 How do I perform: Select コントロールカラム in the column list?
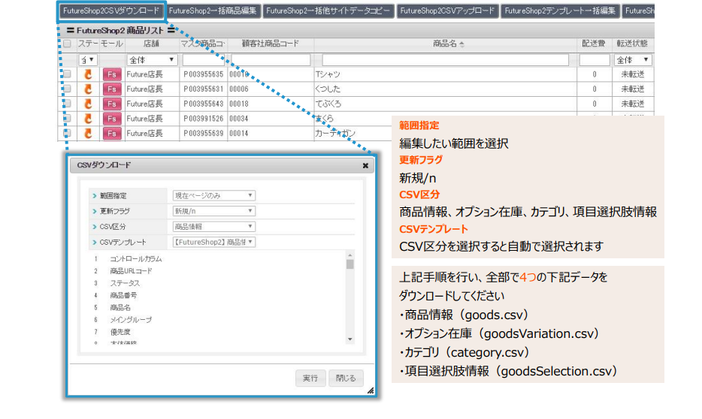tap(135, 259)
